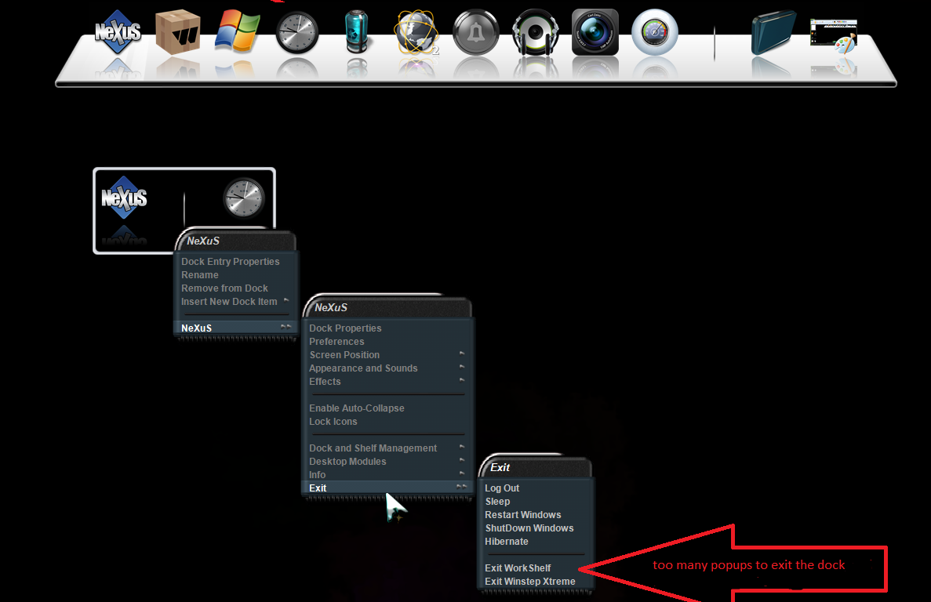Click the clock in the small white-bordered dock
931x602 pixels.
pos(244,198)
